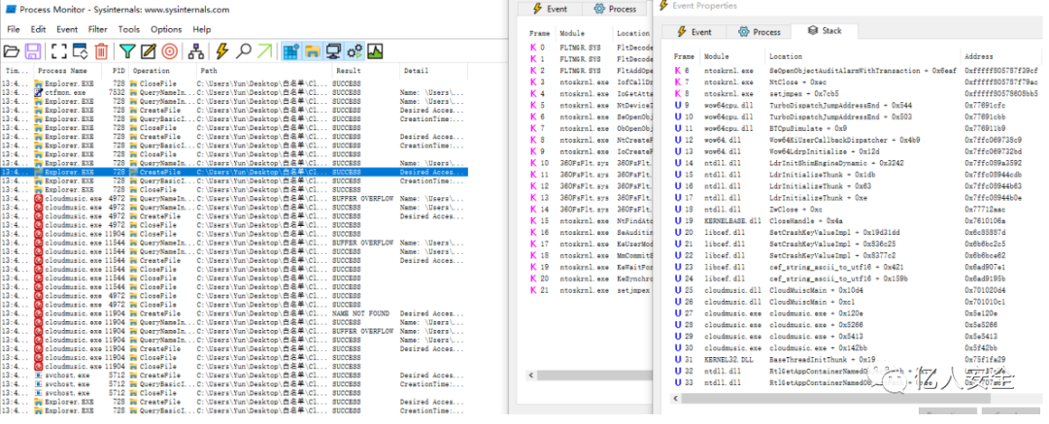Open the File menu

point(14,29)
